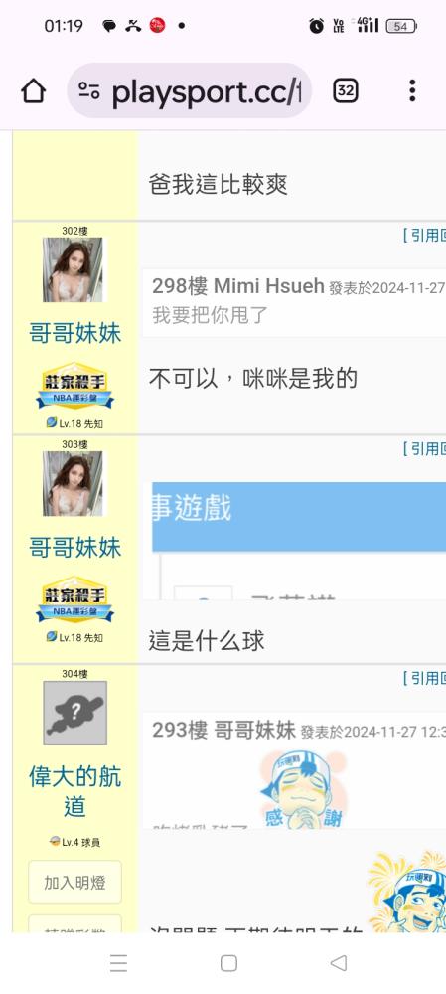This screenshot has height=994, width=446.
Task: Tap the 感謝 sticker in the quoted post
Action: coord(303,788)
